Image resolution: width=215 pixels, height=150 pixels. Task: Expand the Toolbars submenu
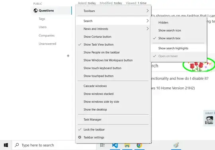coord(113,11)
